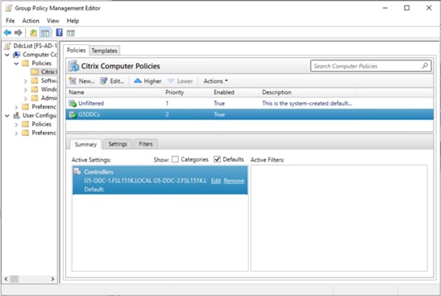Click the system-created default description text

[x=307, y=103]
